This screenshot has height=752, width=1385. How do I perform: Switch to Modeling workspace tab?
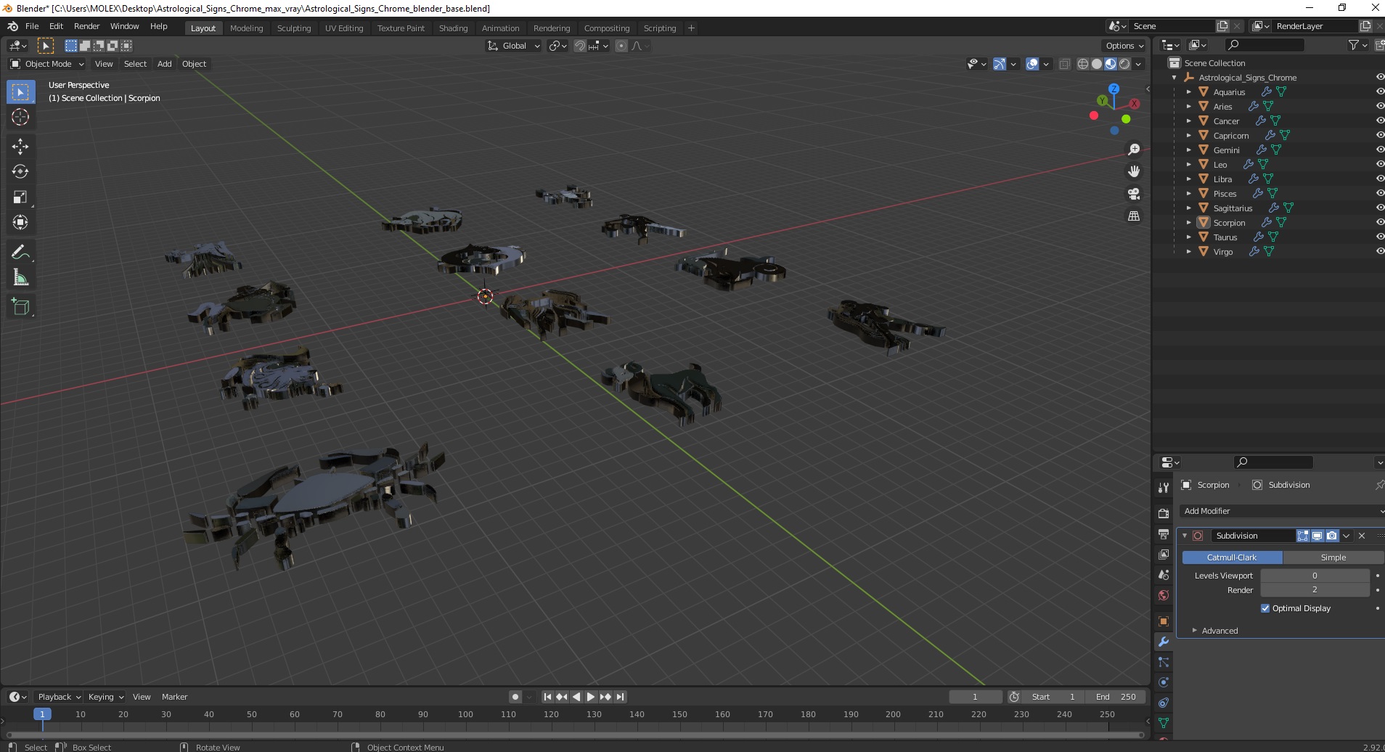tap(247, 28)
